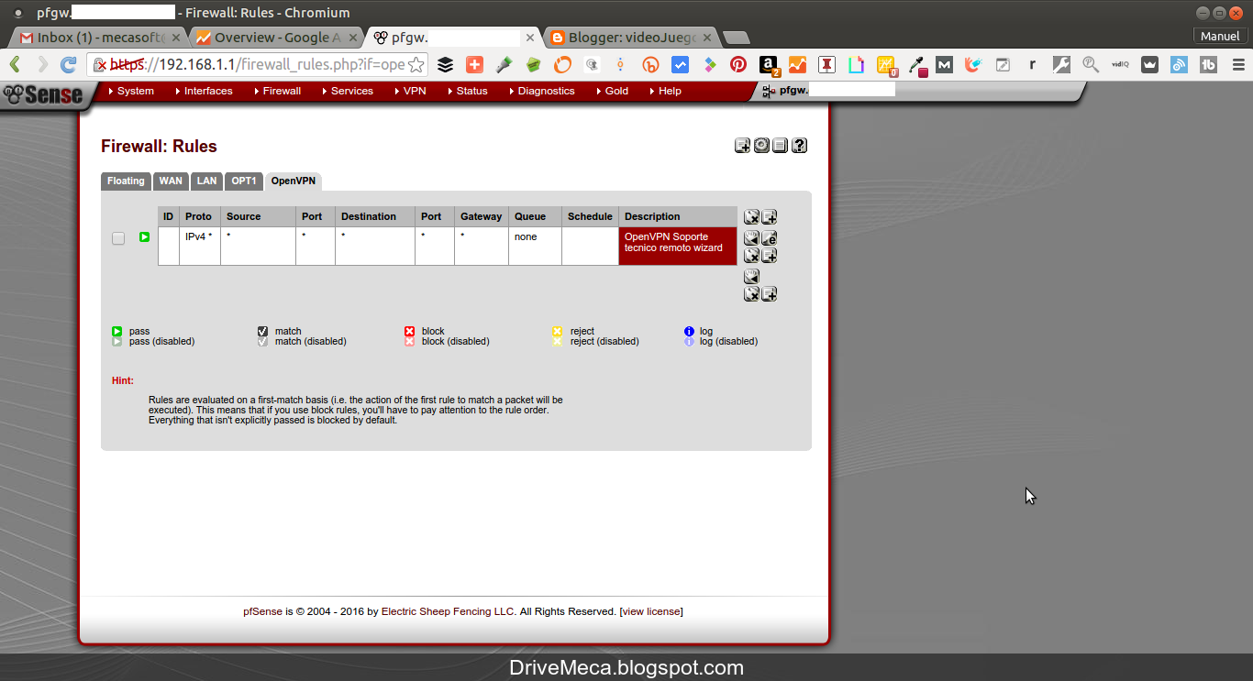Screen dimensions: 1253x681
Task: Click the bitly extension icon
Action: pos(650,64)
